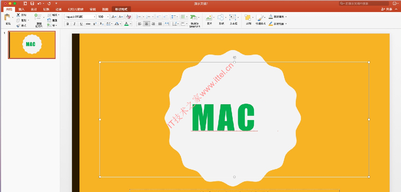Click the Arrange (排列) icon
The width and height of the screenshot is (401, 192).
click(247, 17)
